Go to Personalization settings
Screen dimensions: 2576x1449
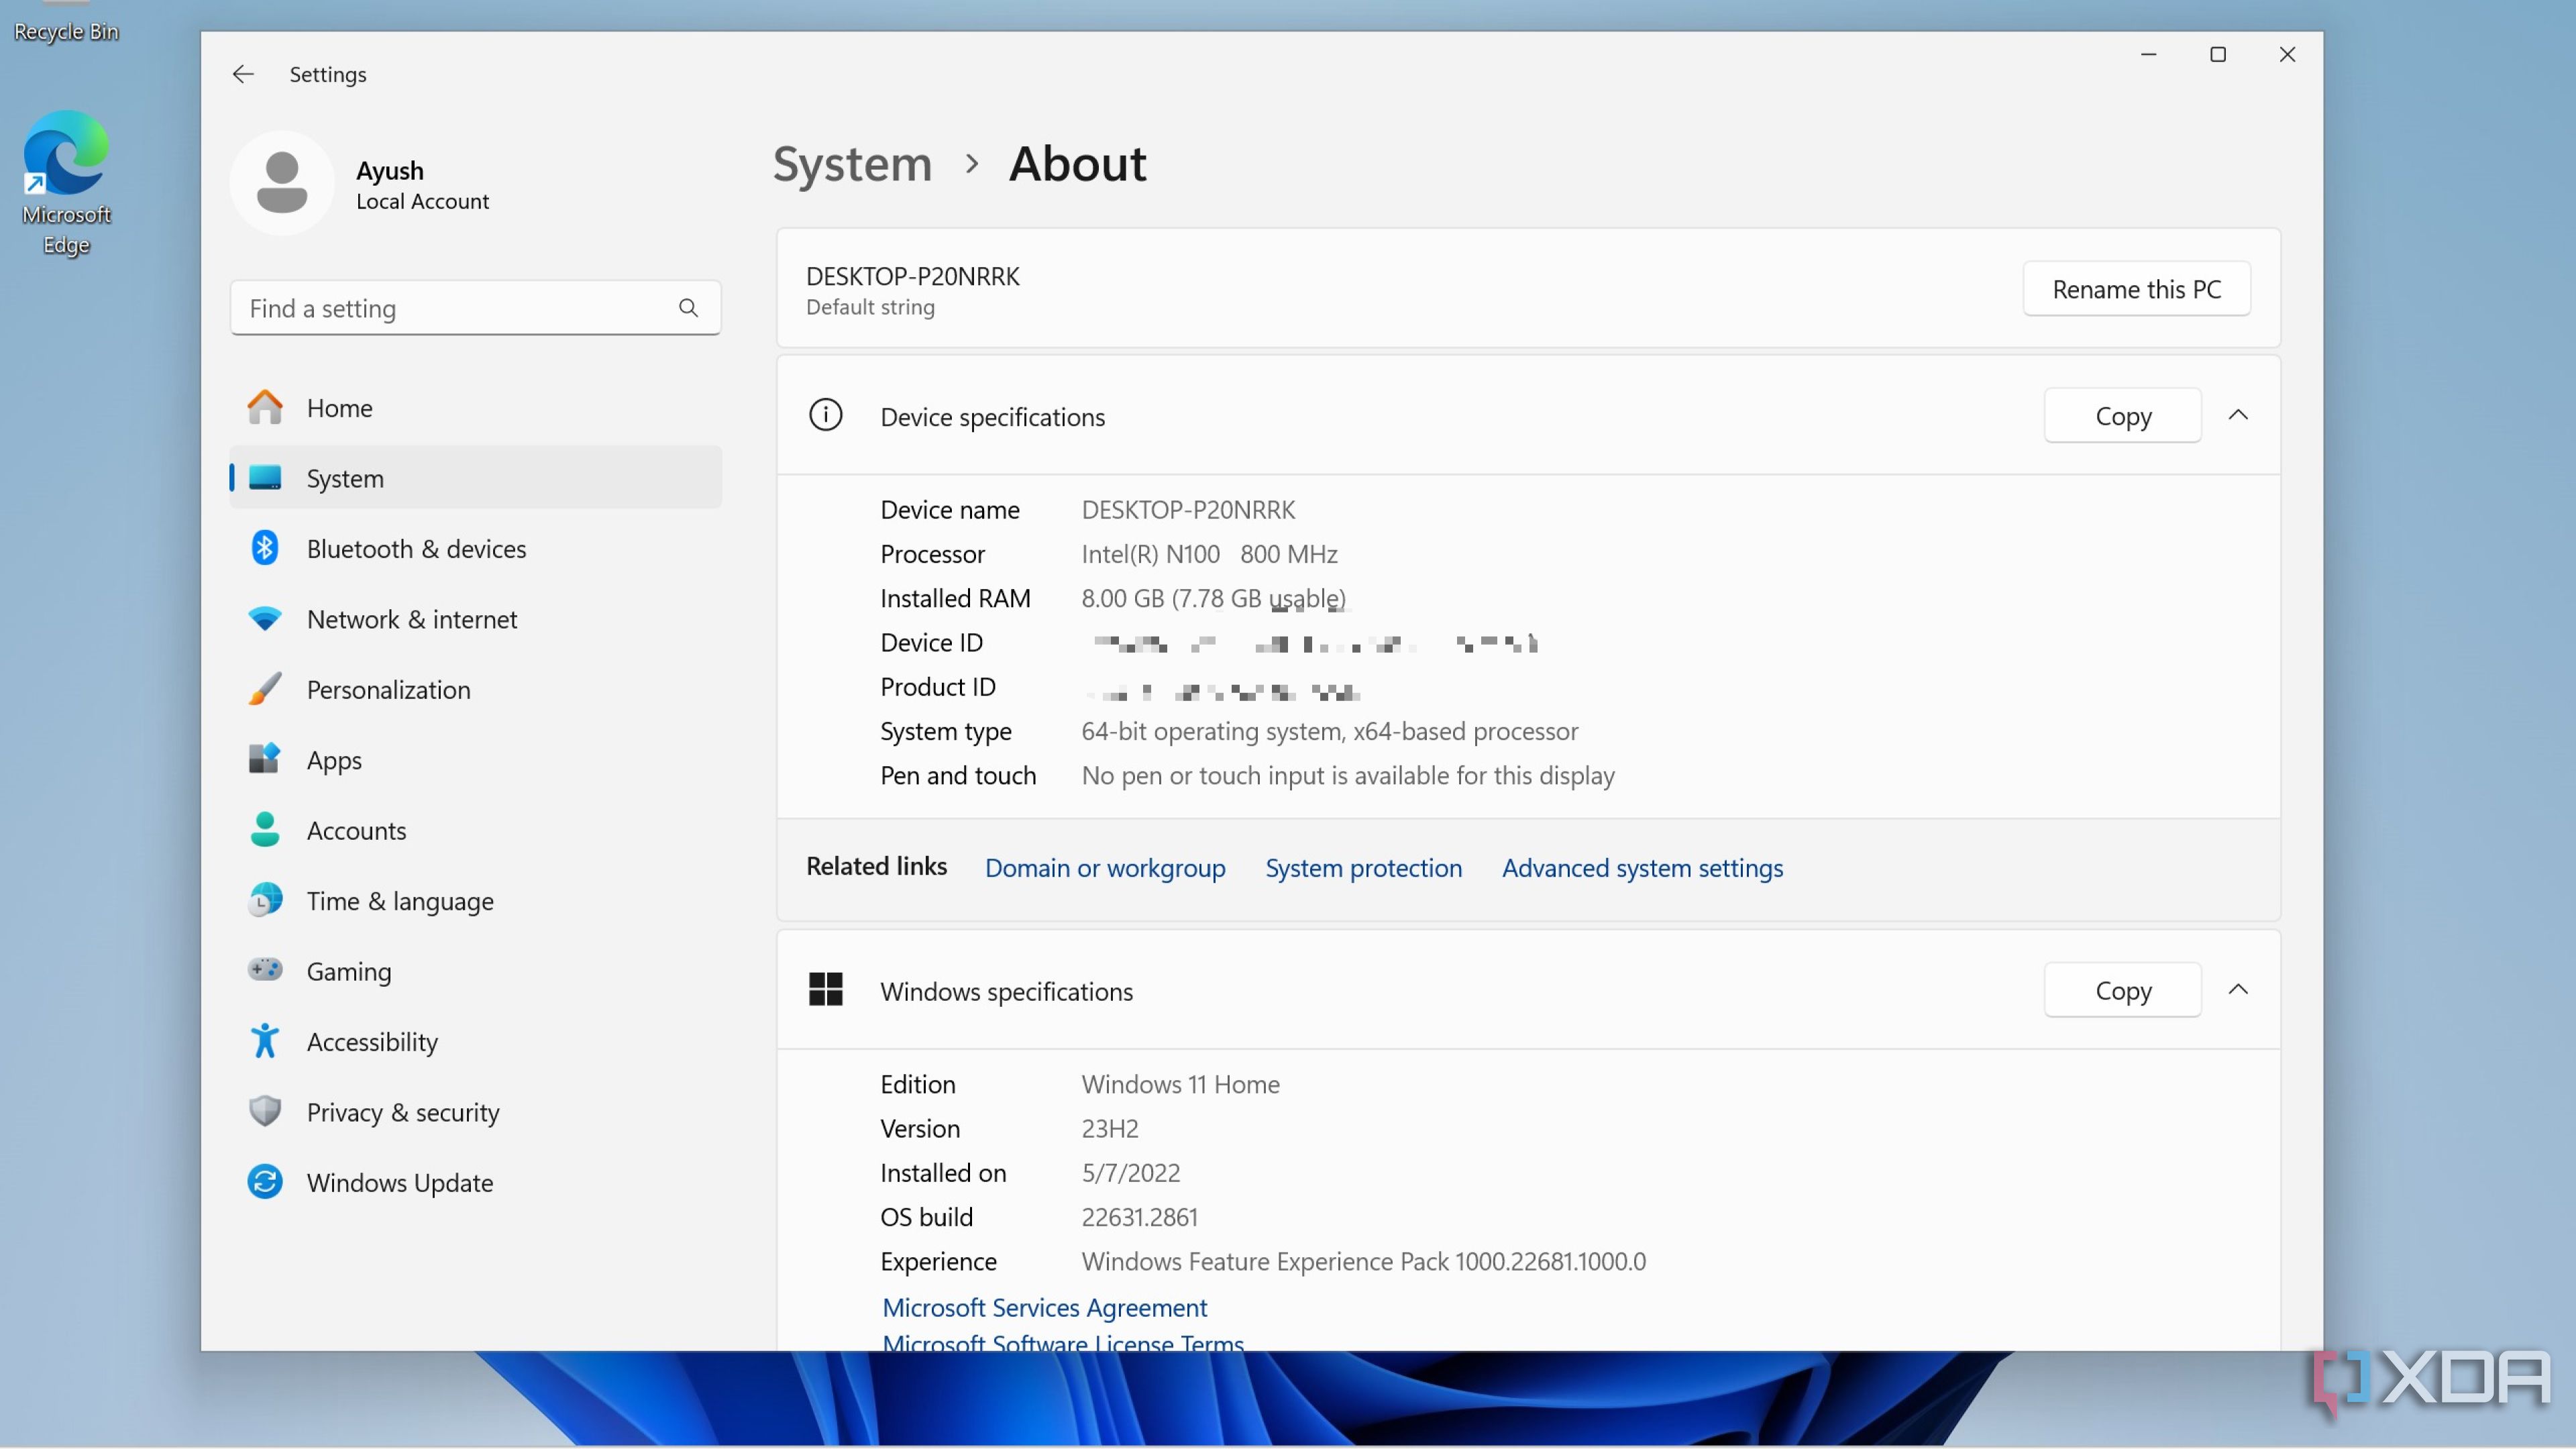[388, 690]
